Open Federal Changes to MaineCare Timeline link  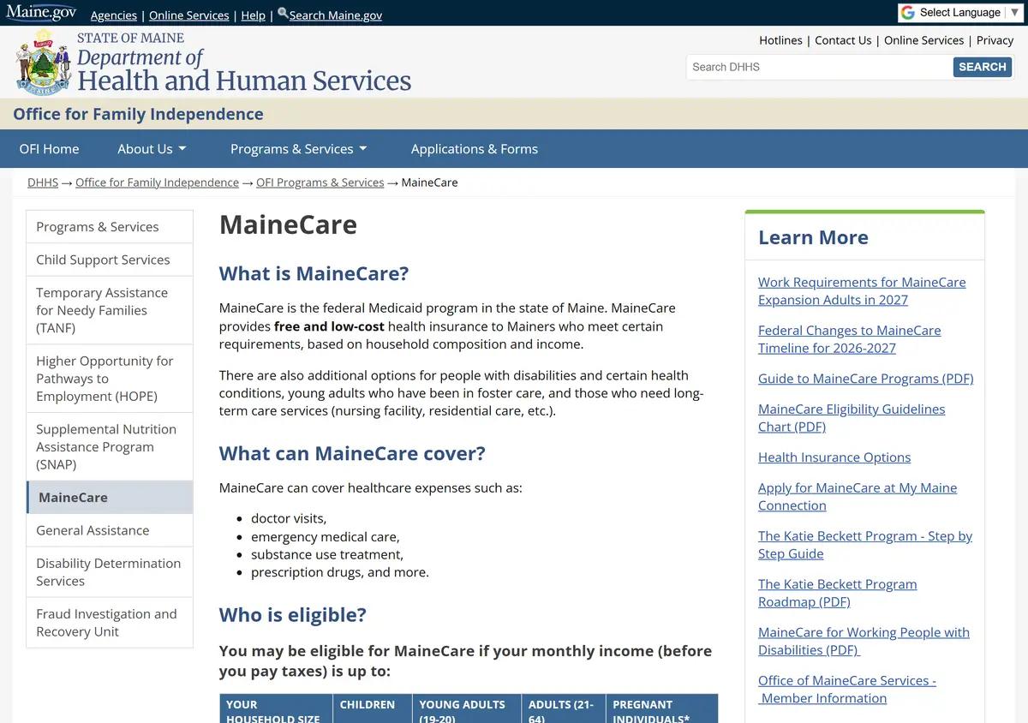(849, 339)
